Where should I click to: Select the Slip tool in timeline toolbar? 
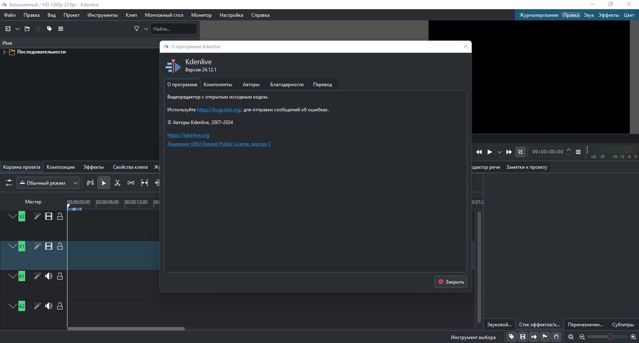(x=145, y=183)
